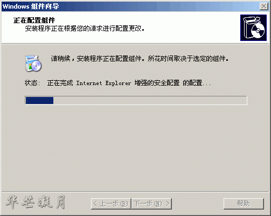Image resolution: width=271 pixels, height=216 pixels.
Task: Open help via the 帮助 button
Action: click(x=244, y=204)
